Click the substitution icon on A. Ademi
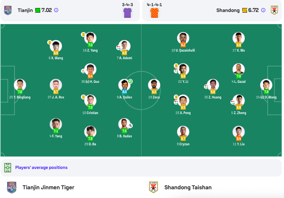This screenshot has width=284, height=198. (118, 48)
